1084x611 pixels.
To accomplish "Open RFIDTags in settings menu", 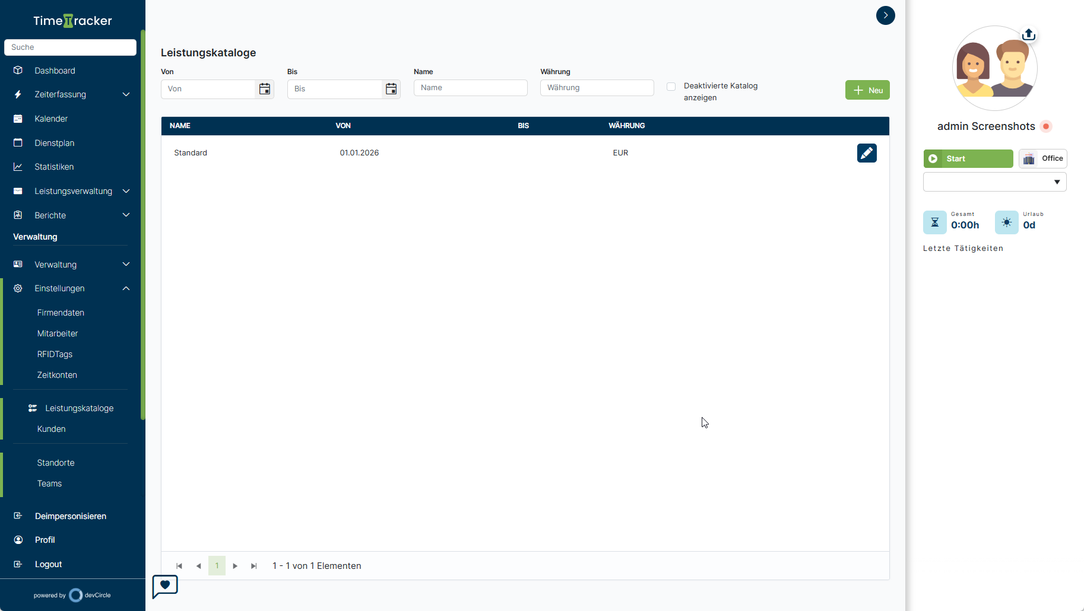I will coord(55,354).
